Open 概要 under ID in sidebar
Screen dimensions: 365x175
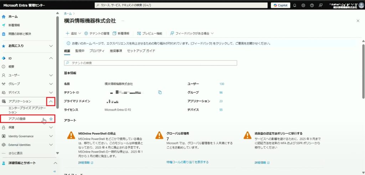pos(11,67)
